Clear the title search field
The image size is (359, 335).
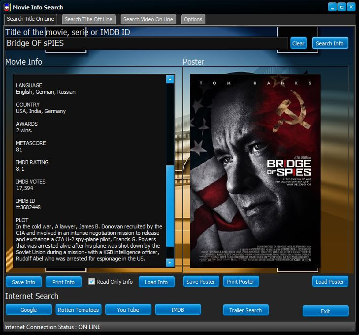click(298, 43)
